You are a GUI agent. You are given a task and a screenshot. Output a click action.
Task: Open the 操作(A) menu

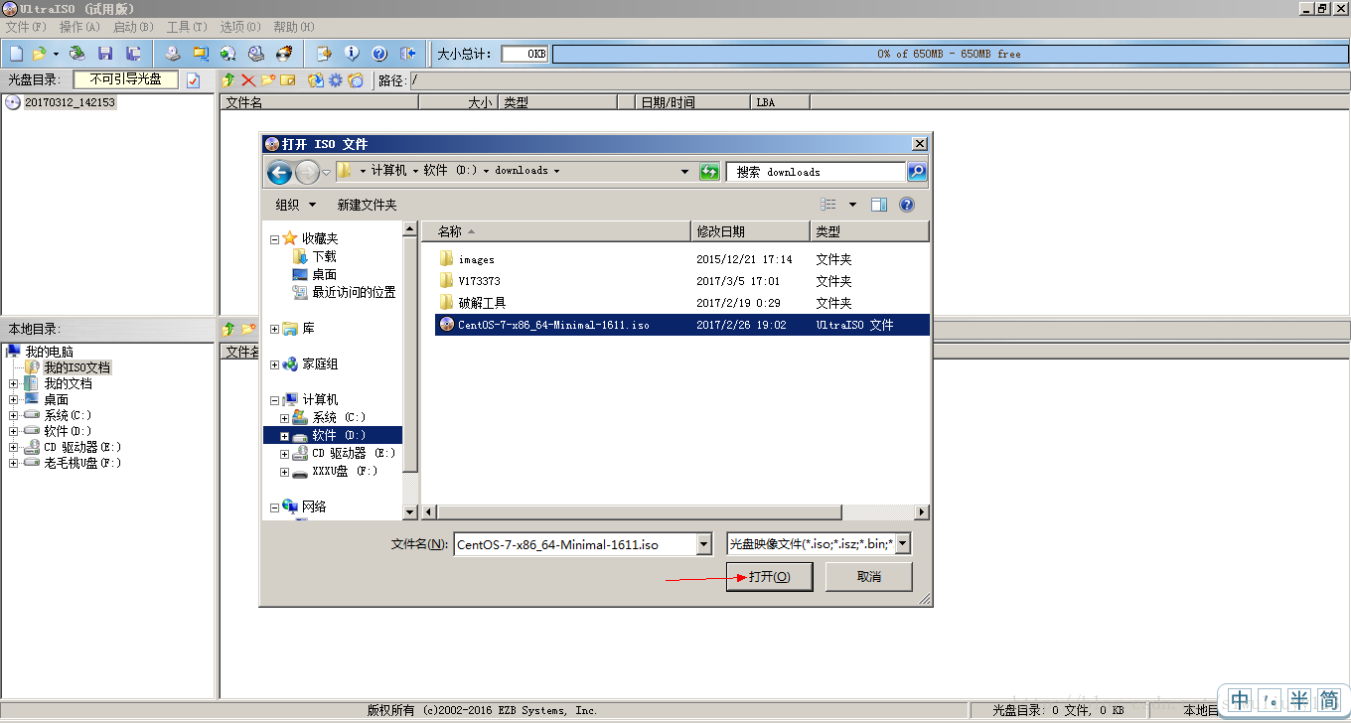(x=79, y=27)
